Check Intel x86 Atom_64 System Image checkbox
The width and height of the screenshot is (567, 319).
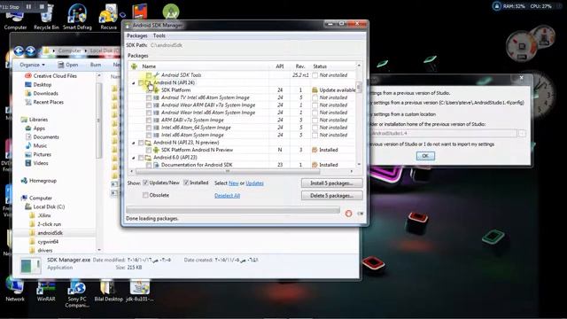(x=149, y=128)
